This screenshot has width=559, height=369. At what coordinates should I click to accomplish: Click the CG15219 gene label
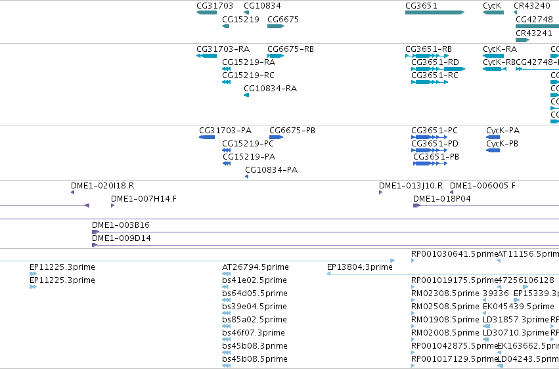[240, 20]
